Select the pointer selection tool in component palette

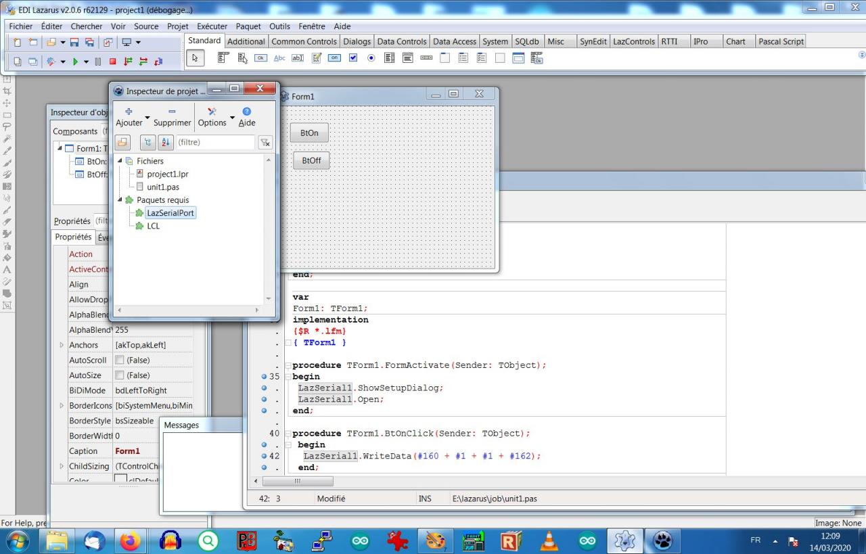pyautogui.click(x=195, y=59)
